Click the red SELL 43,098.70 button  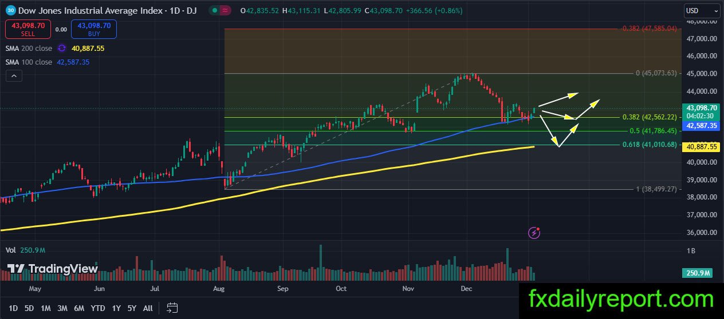27,29
